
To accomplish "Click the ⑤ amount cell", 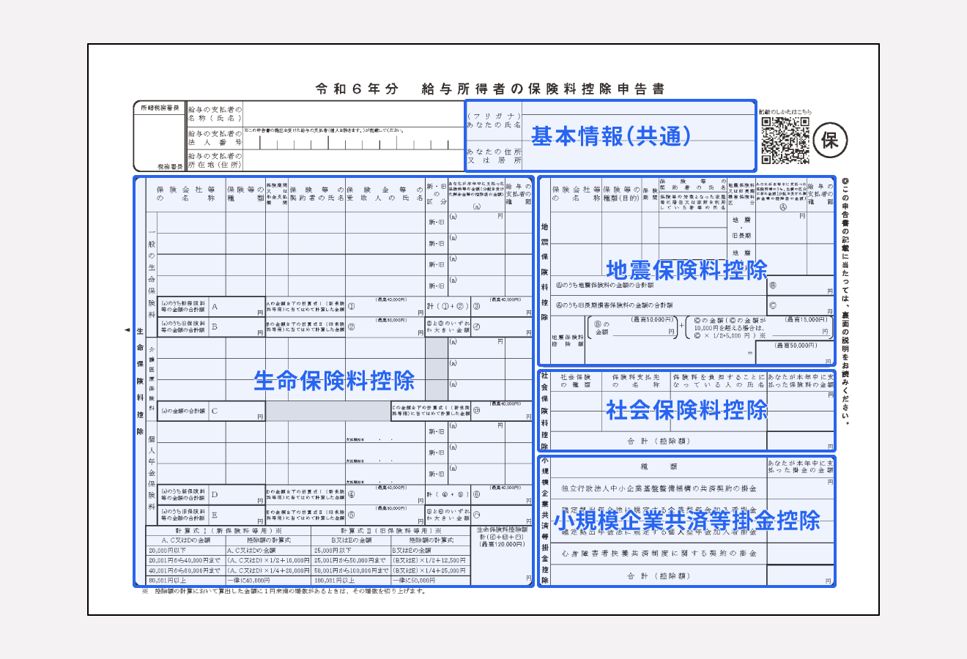I will [x=385, y=515].
